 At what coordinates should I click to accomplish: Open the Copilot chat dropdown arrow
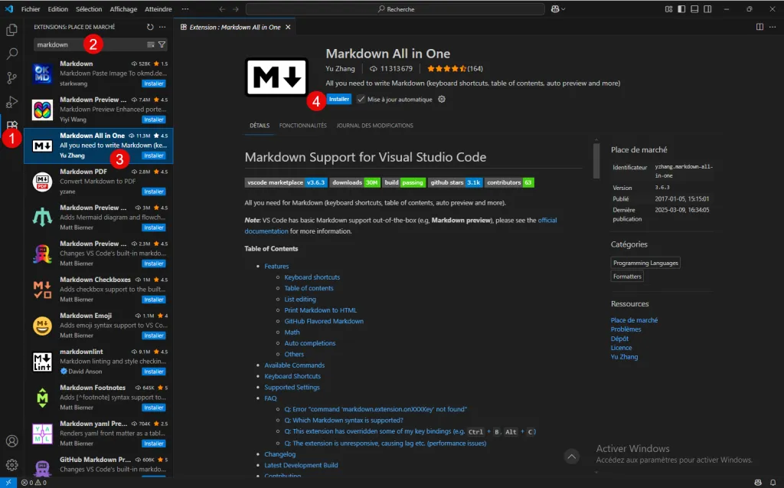point(564,9)
